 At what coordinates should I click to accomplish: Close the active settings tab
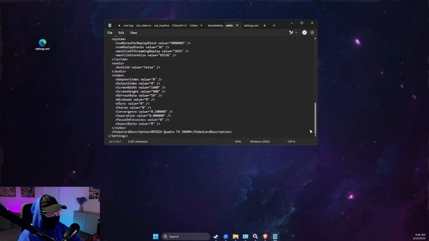click(237, 25)
